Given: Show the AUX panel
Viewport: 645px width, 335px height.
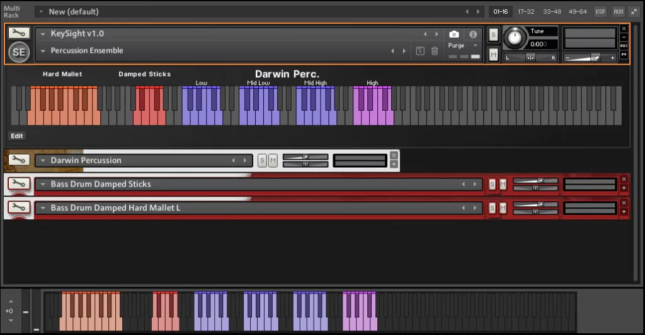Looking at the screenshot, I should pyautogui.click(x=619, y=11).
